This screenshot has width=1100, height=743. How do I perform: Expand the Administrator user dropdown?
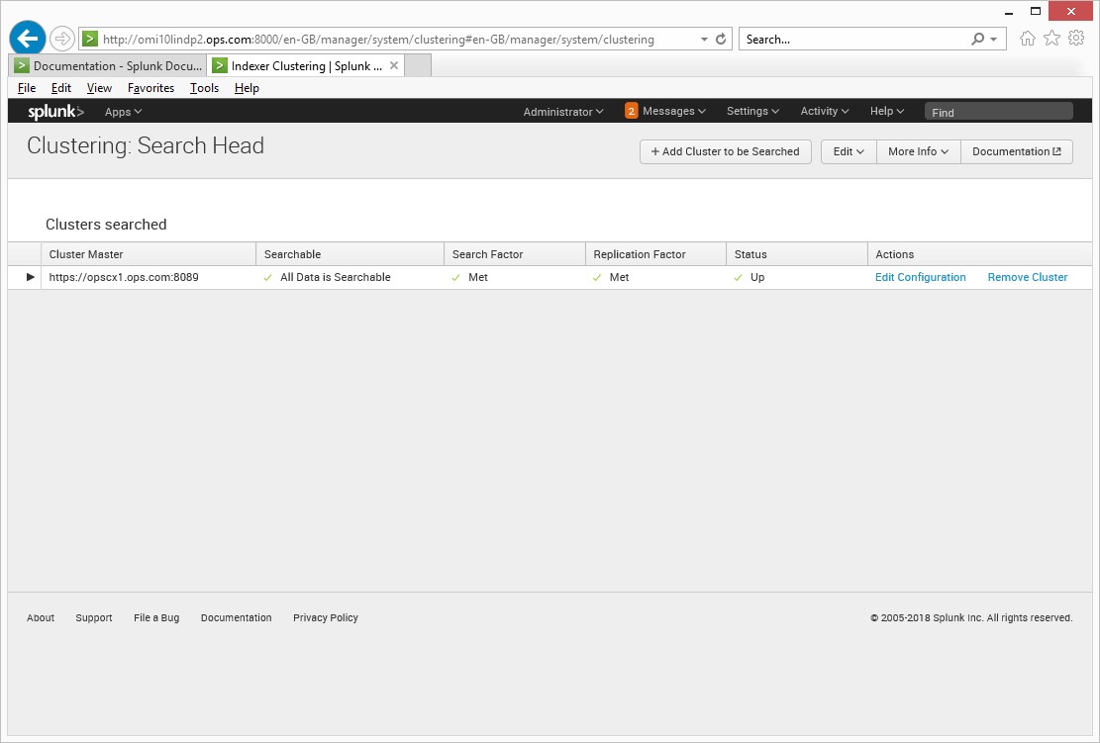[563, 112]
